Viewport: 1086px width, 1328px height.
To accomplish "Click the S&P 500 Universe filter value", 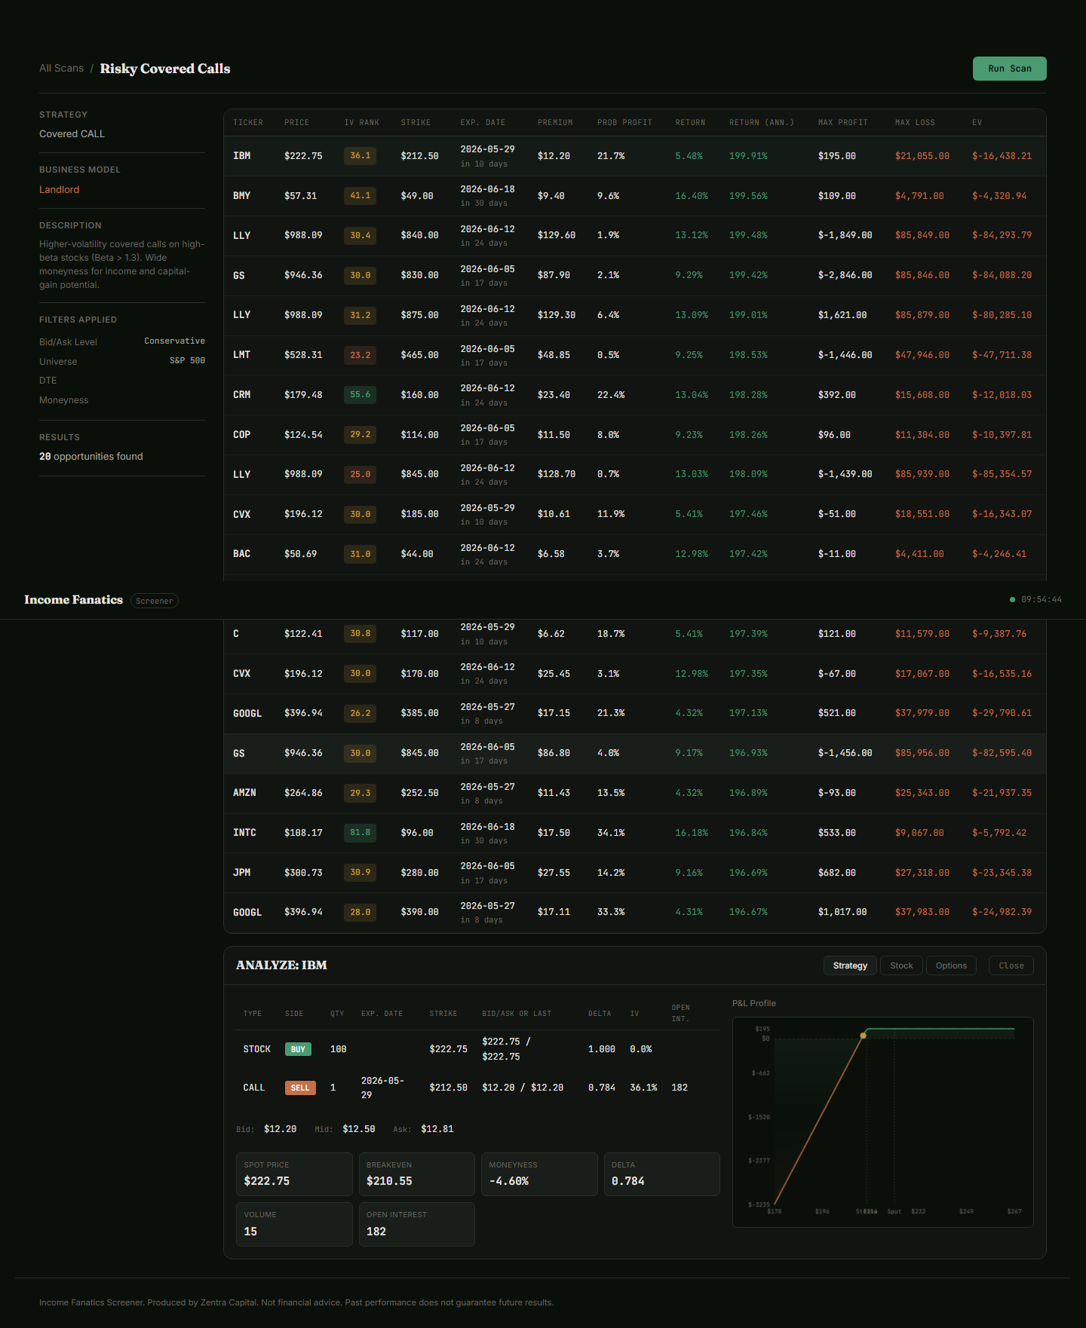I will coord(187,360).
